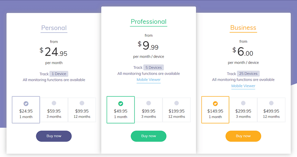The width and height of the screenshot is (297, 157).
Task: Click the 25 Devices badge
Action: click(x=248, y=74)
